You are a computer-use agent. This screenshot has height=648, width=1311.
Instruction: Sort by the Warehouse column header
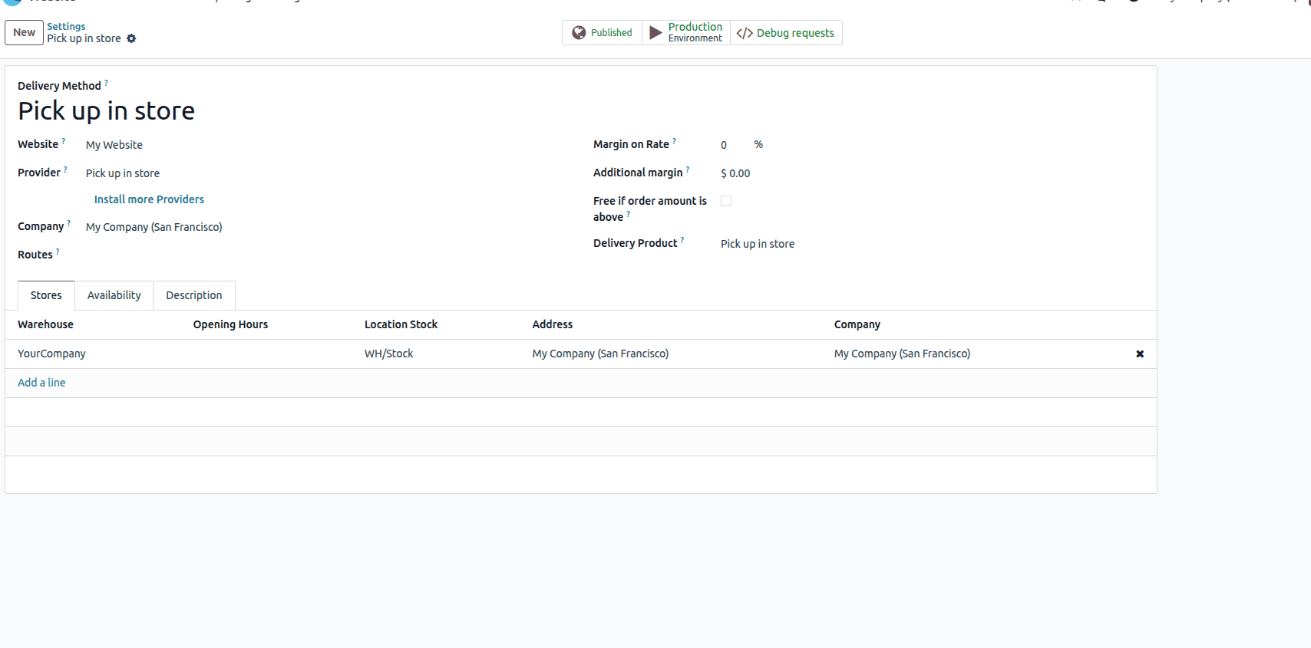pos(45,324)
